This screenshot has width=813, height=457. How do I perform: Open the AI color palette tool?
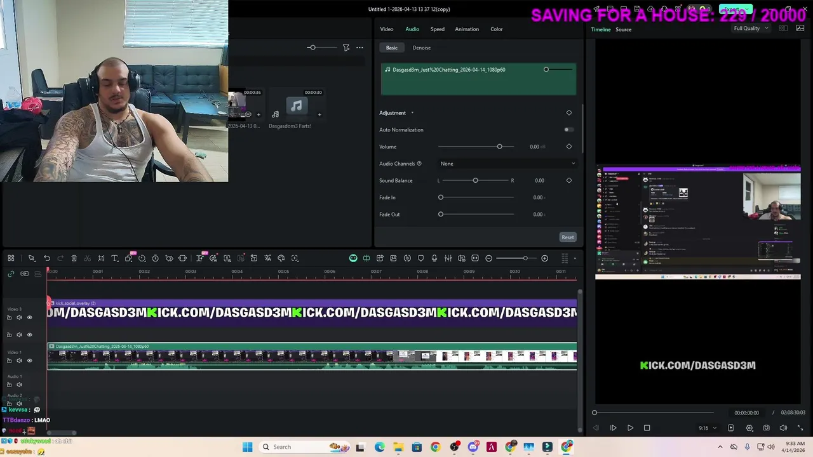coord(281,258)
